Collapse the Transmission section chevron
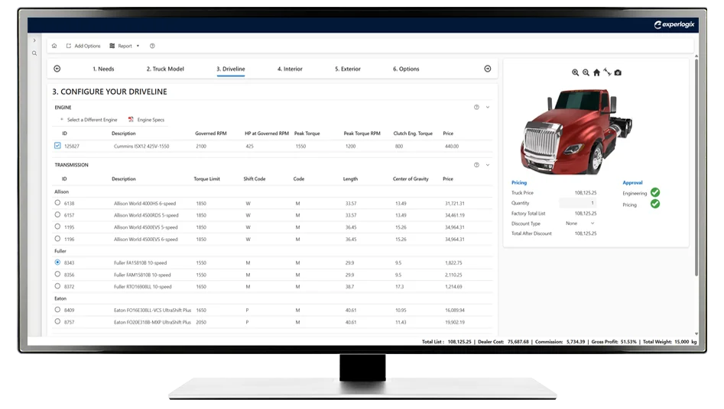The height and width of the screenshot is (409, 724). pos(488,165)
